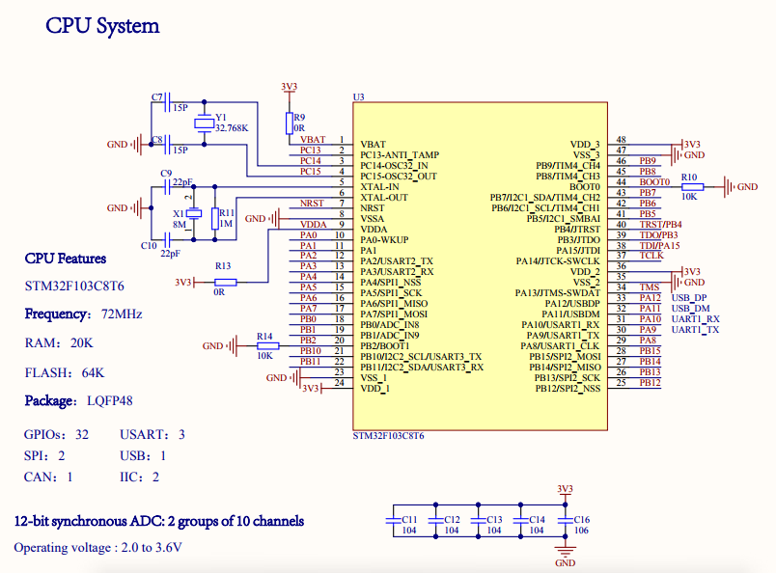Select the C16 106 capacitor symbol

click(x=566, y=521)
